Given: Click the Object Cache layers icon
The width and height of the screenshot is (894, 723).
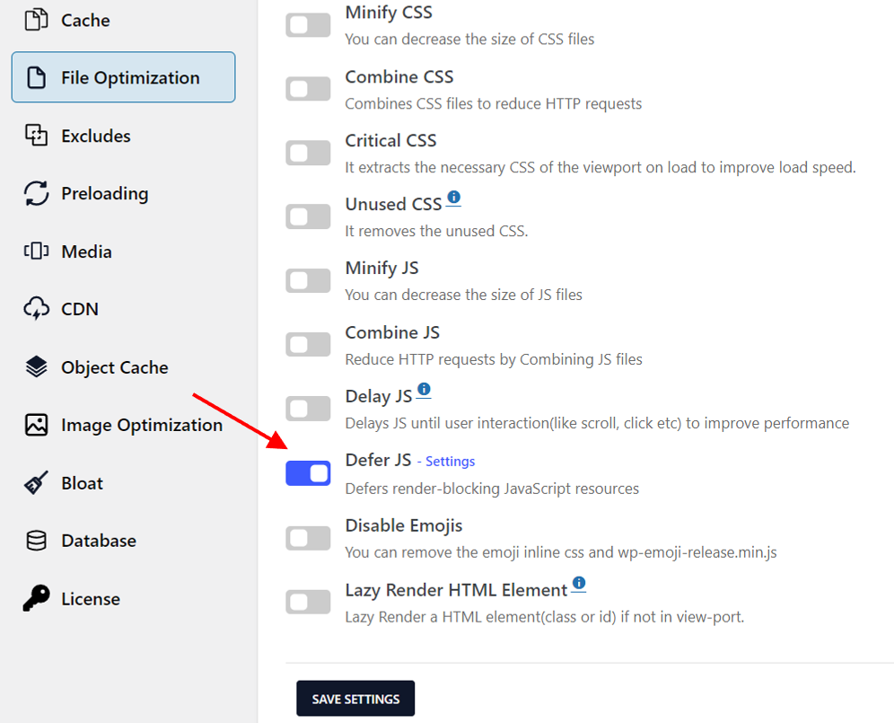Looking at the screenshot, I should (x=36, y=366).
